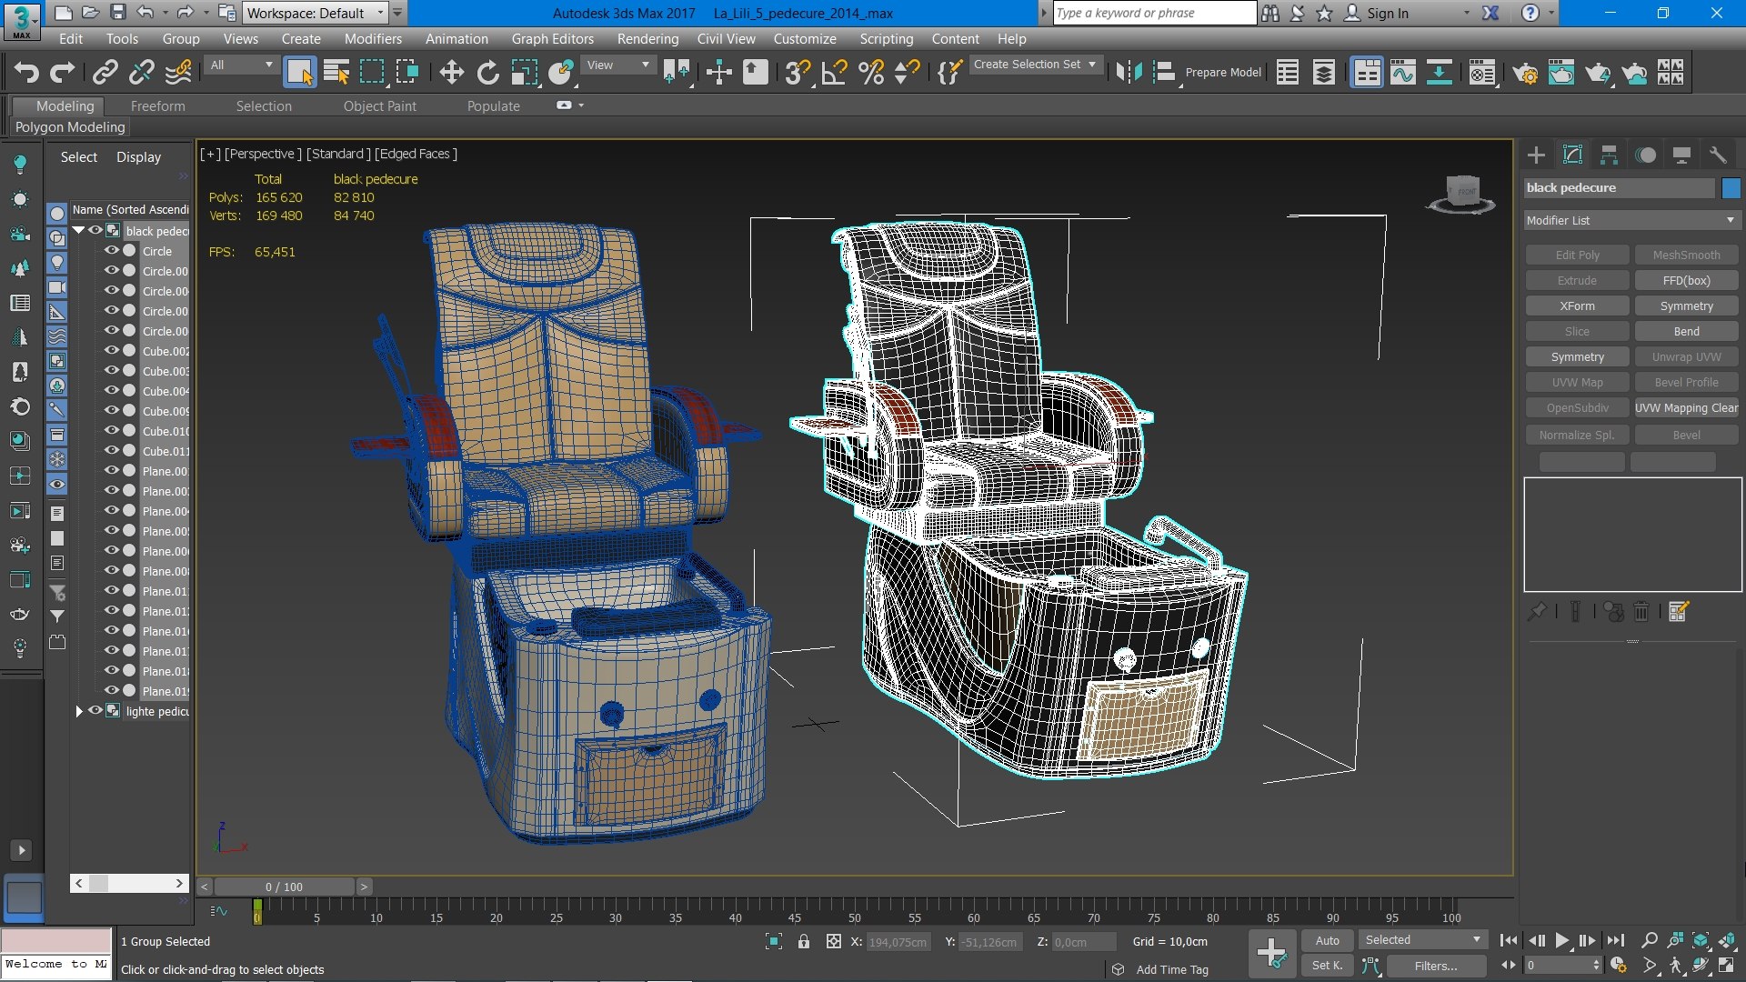Open the Modifier List dropdown
1746x982 pixels.
pos(1631,220)
